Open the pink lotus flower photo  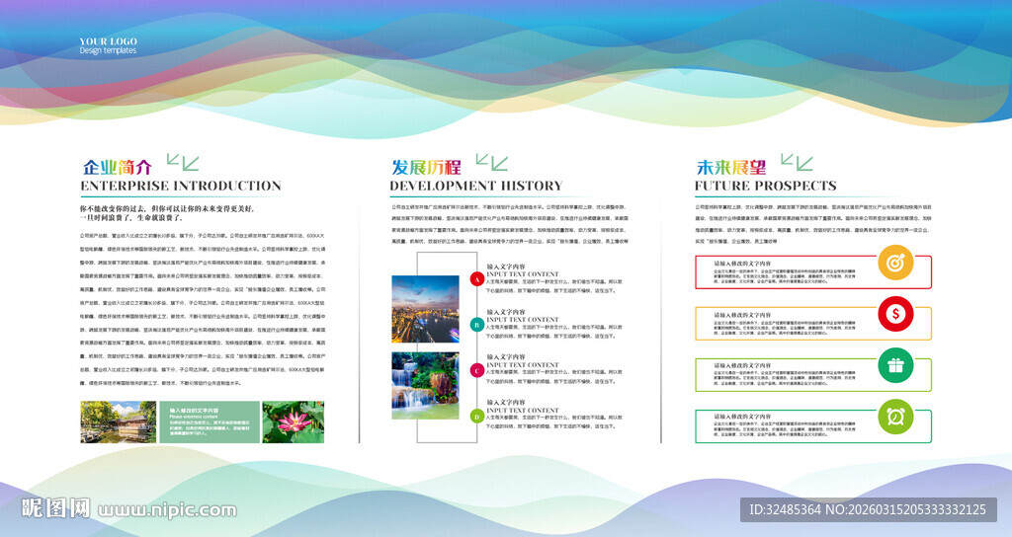(294, 422)
